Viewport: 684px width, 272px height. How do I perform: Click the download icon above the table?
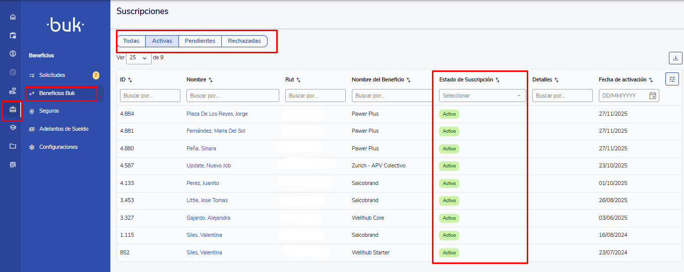[x=675, y=58]
